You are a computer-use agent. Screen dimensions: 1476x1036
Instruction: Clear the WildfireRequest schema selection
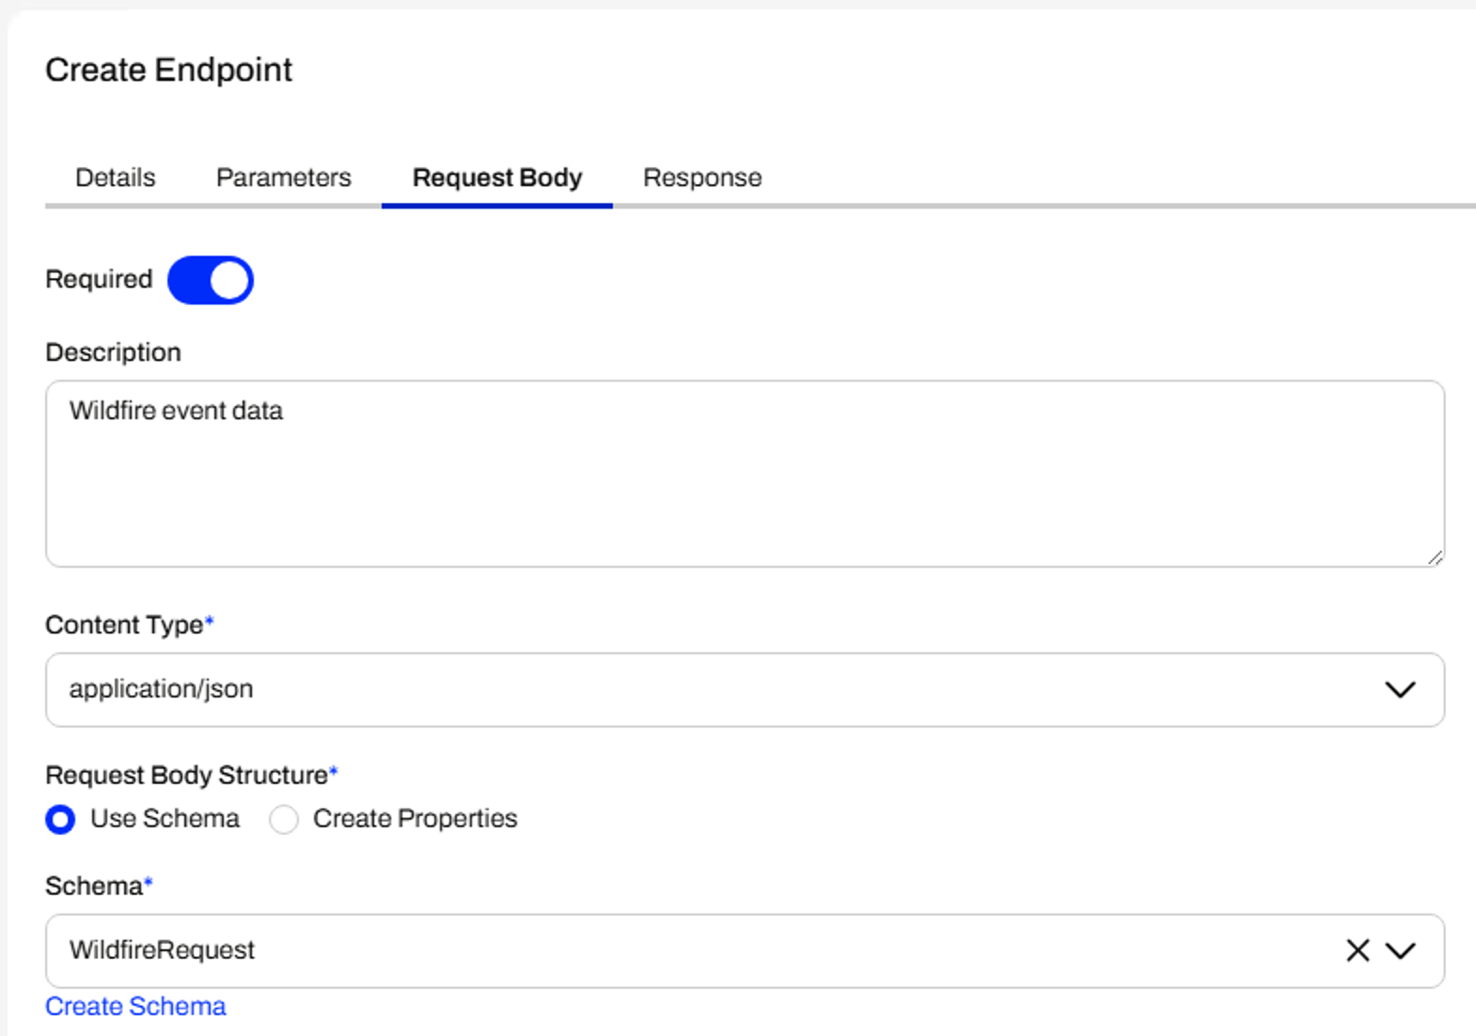[1358, 950]
